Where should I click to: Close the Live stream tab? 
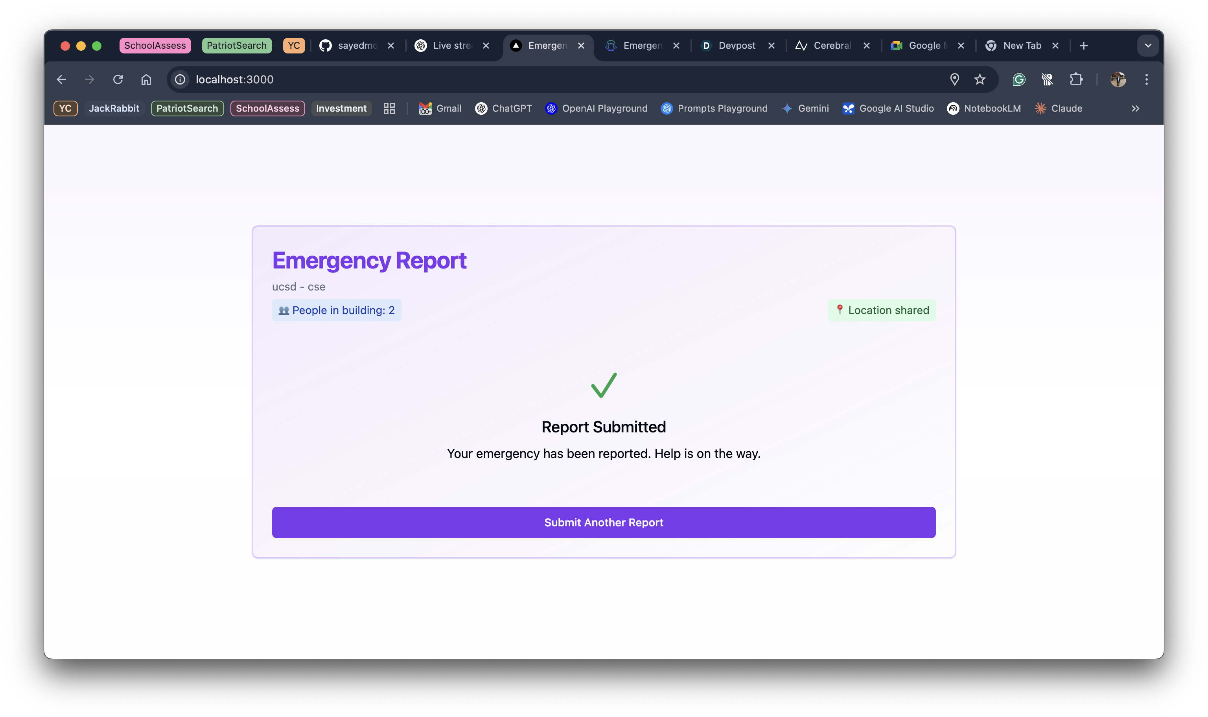coord(486,46)
